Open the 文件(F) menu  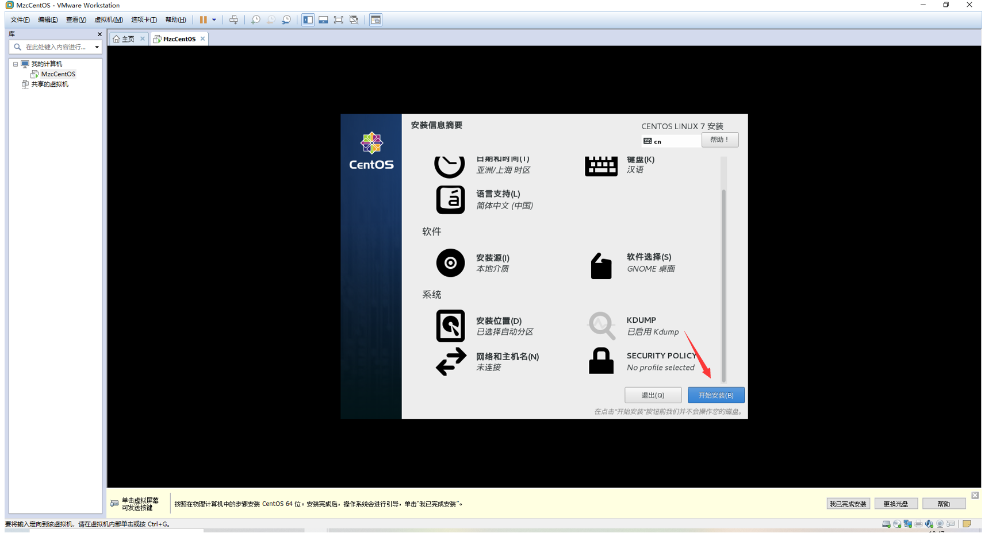tap(20, 20)
